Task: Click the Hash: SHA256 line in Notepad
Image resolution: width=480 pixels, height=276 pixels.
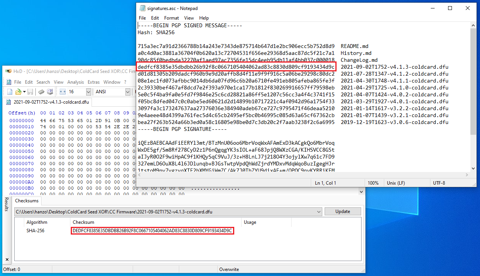Action: (156, 32)
